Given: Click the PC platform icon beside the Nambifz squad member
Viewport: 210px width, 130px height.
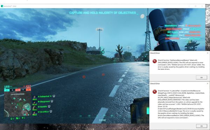Looking at the screenshot, I should (x=49, y=106).
